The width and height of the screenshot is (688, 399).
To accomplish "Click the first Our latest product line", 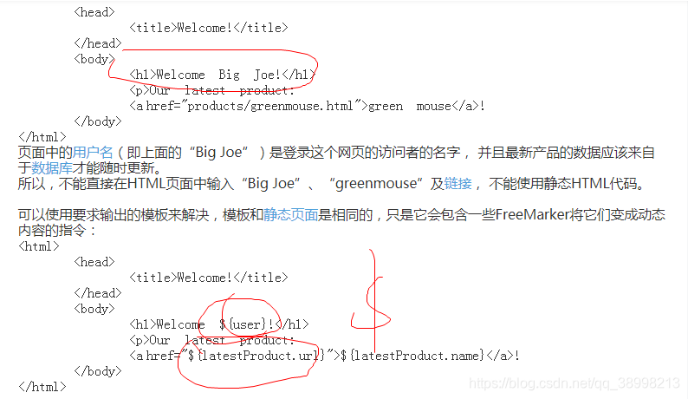I will click(211, 90).
